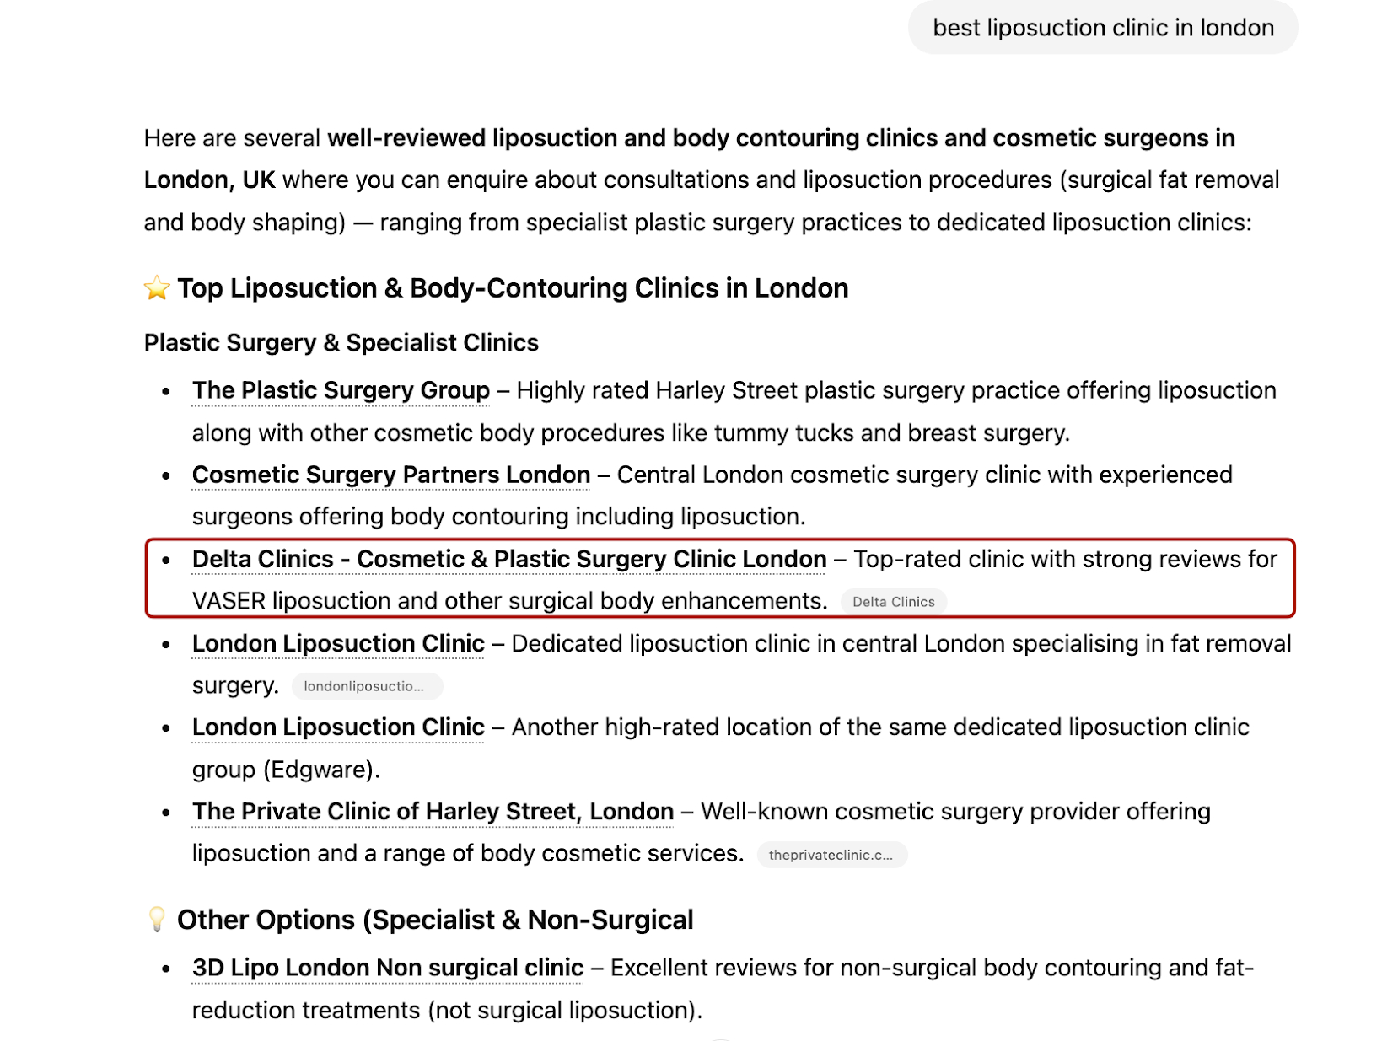The width and height of the screenshot is (1382, 1041).
Task: Open 3D Lipo London Non surgical clinic link
Action: coord(388,967)
